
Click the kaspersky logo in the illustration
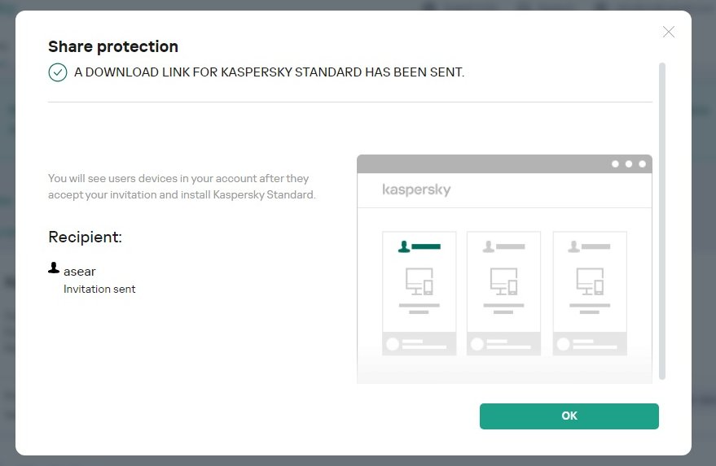(416, 190)
